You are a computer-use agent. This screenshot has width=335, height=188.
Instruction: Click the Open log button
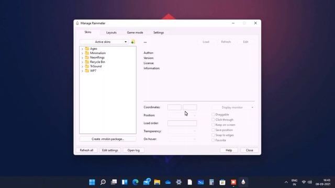click(133, 150)
